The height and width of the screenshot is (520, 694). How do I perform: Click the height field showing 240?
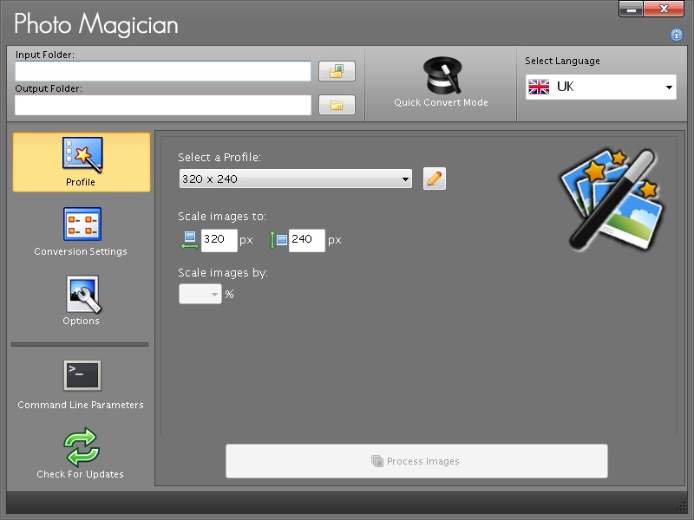pyautogui.click(x=307, y=240)
